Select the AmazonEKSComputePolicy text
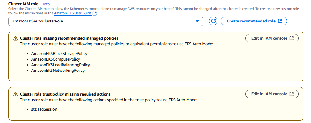The width and height of the screenshot is (311, 123). tap(56, 59)
